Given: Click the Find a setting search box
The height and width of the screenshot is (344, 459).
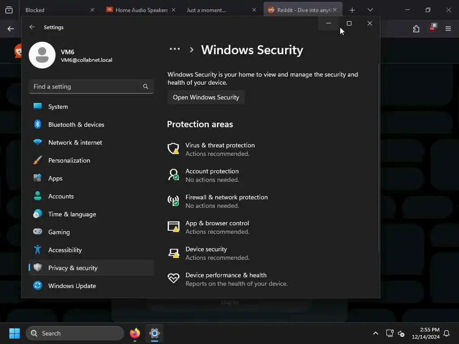Looking at the screenshot, I should coord(91,86).
